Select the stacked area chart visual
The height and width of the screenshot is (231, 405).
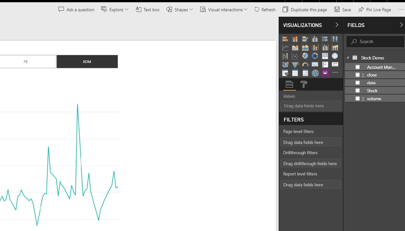point(305,48)
